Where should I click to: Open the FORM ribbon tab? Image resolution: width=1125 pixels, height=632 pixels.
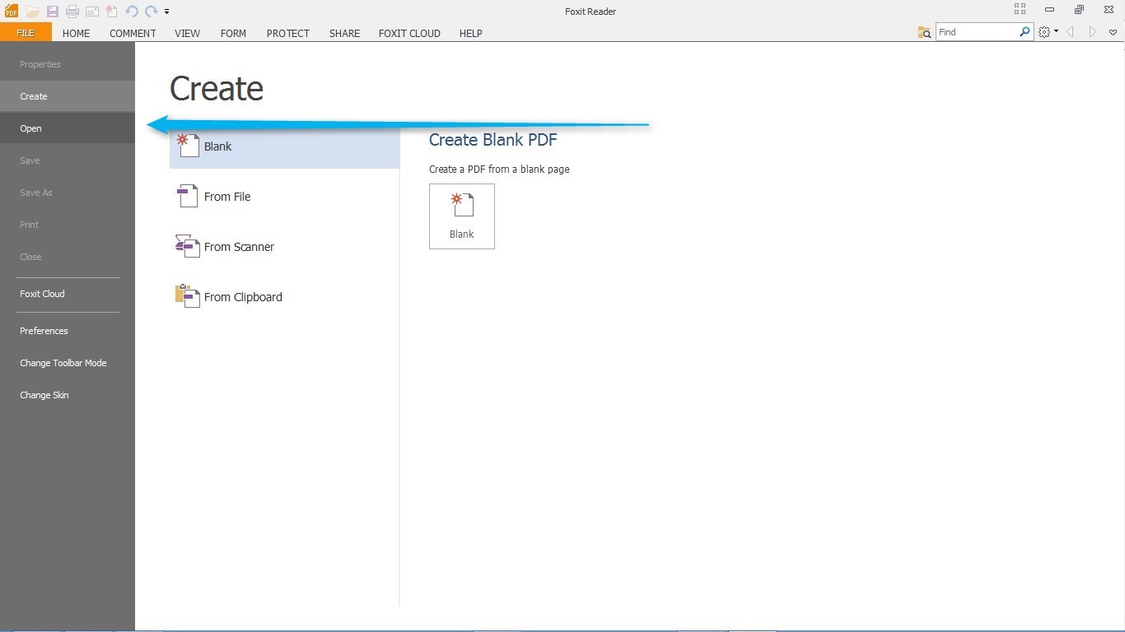pyautogui.click(x=234, y=33)
